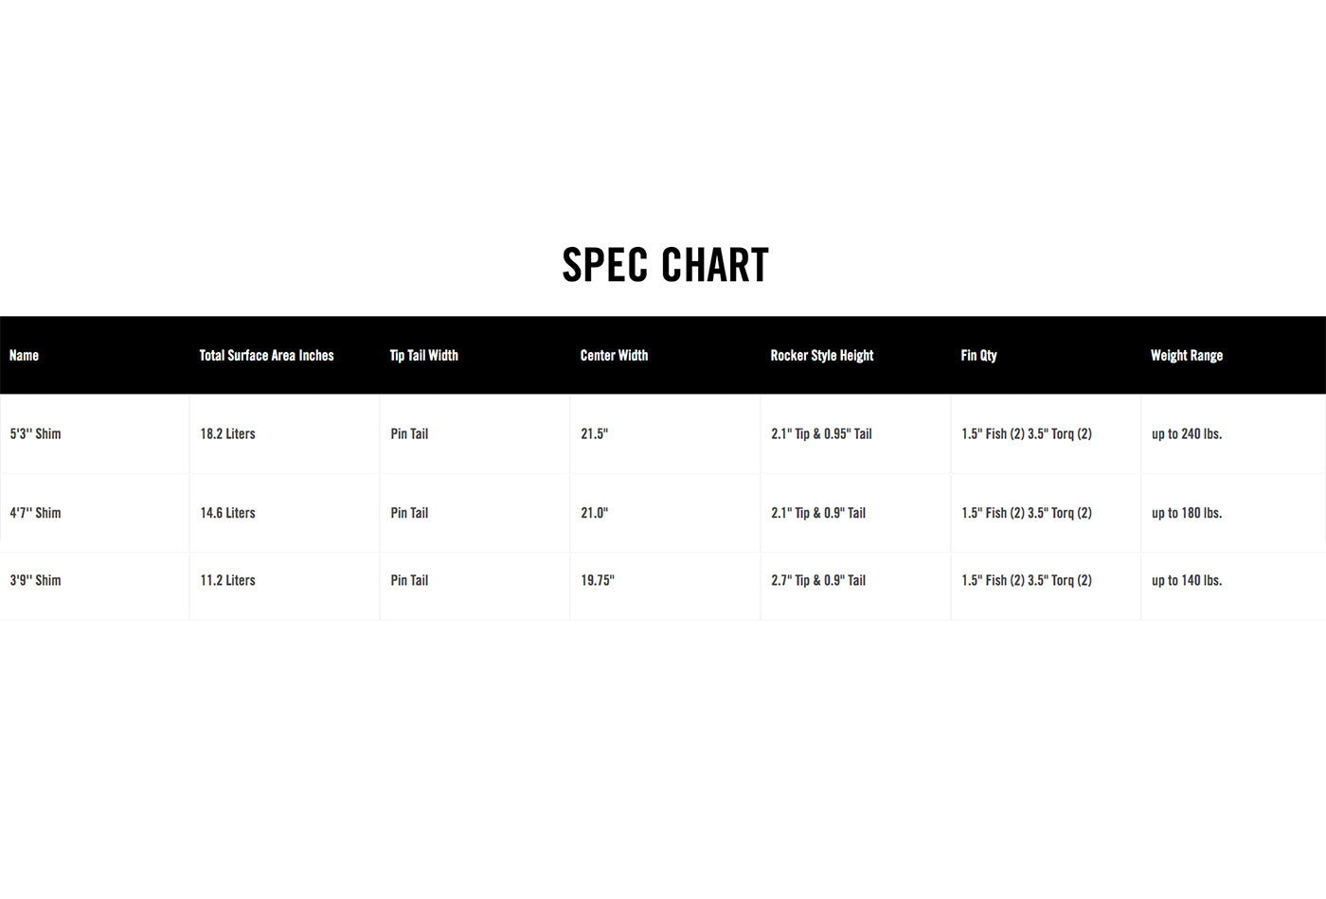Select the 18.2 Liters cell
The height and width of the screenshot is (899, 1326).
pyautogui.click(x=227, y=434)
